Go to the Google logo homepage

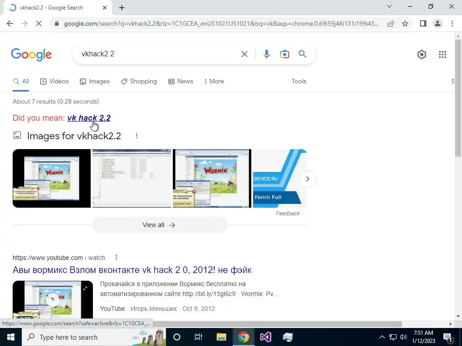(x=31, y=55)
